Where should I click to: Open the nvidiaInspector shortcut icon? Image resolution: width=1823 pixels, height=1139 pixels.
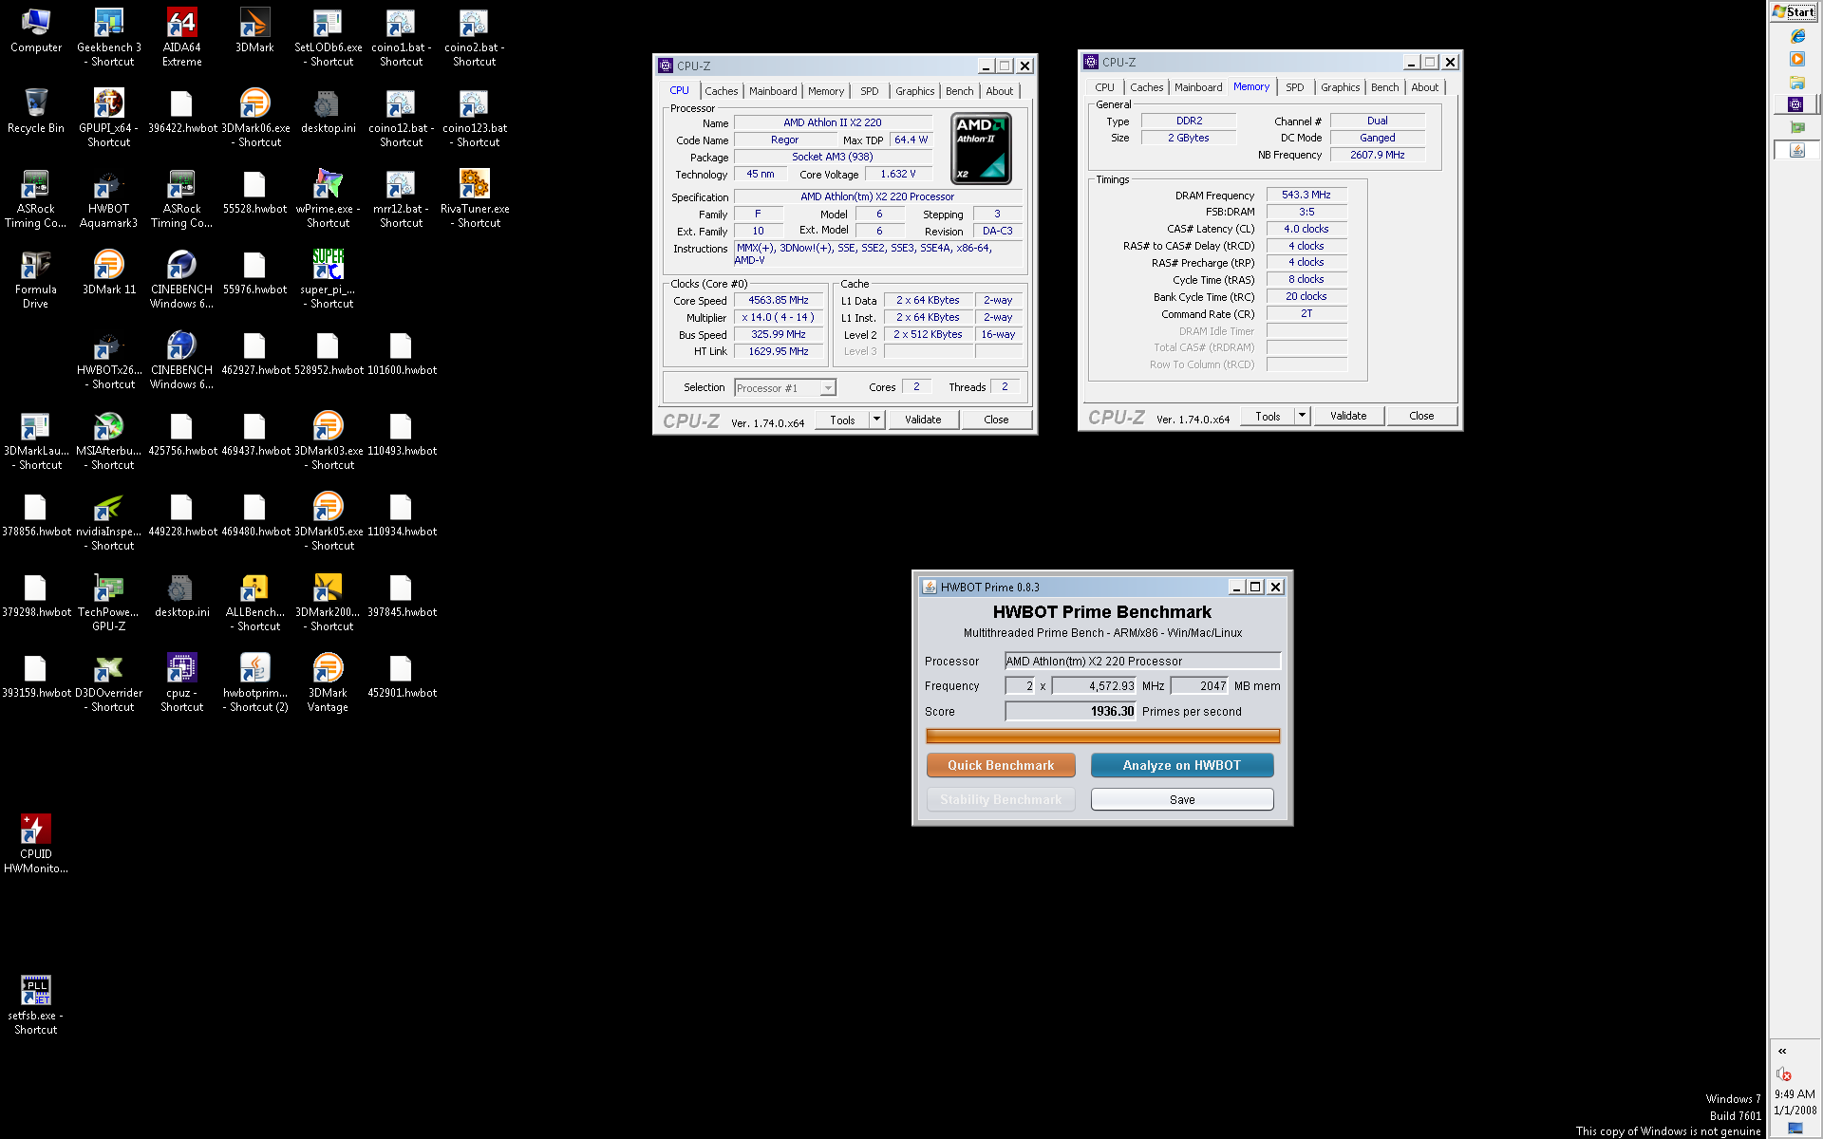tap(109, 522)
